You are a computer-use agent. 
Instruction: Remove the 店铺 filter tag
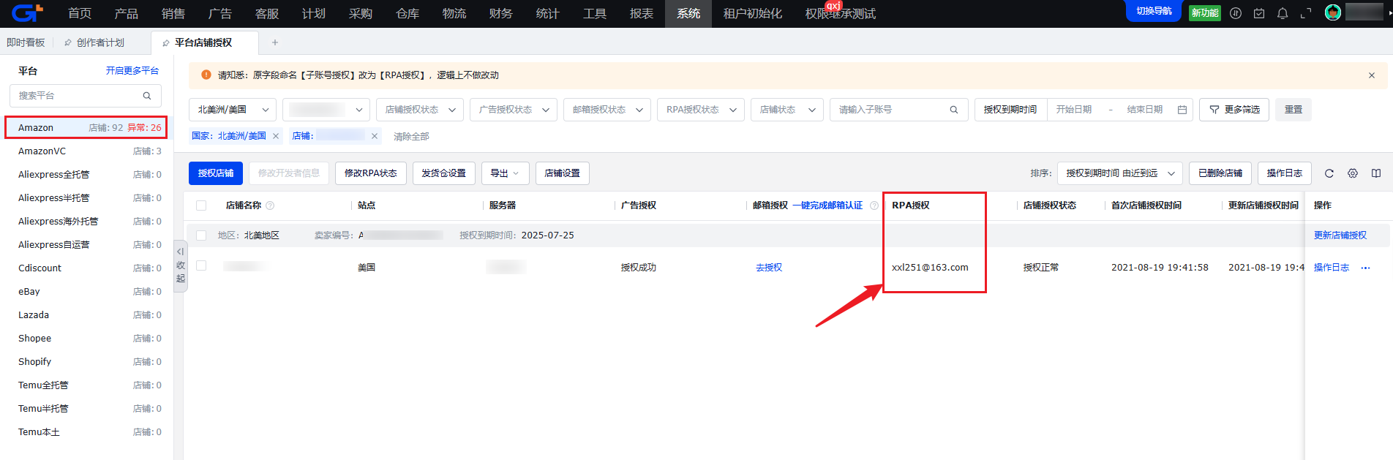375,136
